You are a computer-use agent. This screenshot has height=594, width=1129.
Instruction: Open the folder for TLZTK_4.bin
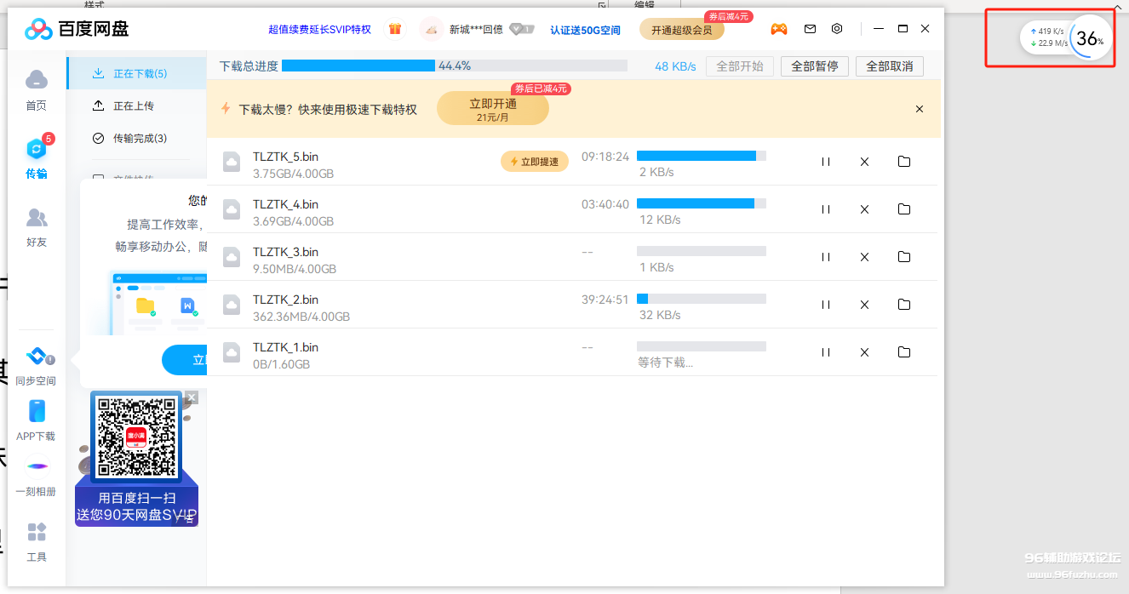coord(904,209)
